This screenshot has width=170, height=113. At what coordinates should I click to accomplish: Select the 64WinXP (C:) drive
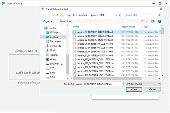(x=56, y=64)
